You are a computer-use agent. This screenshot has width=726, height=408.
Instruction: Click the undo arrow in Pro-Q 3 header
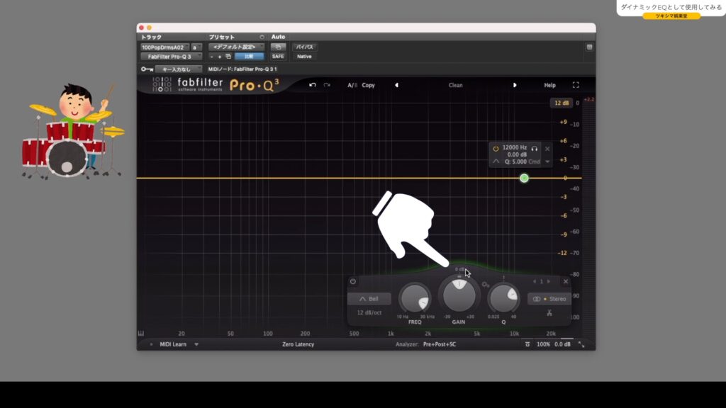313,85
